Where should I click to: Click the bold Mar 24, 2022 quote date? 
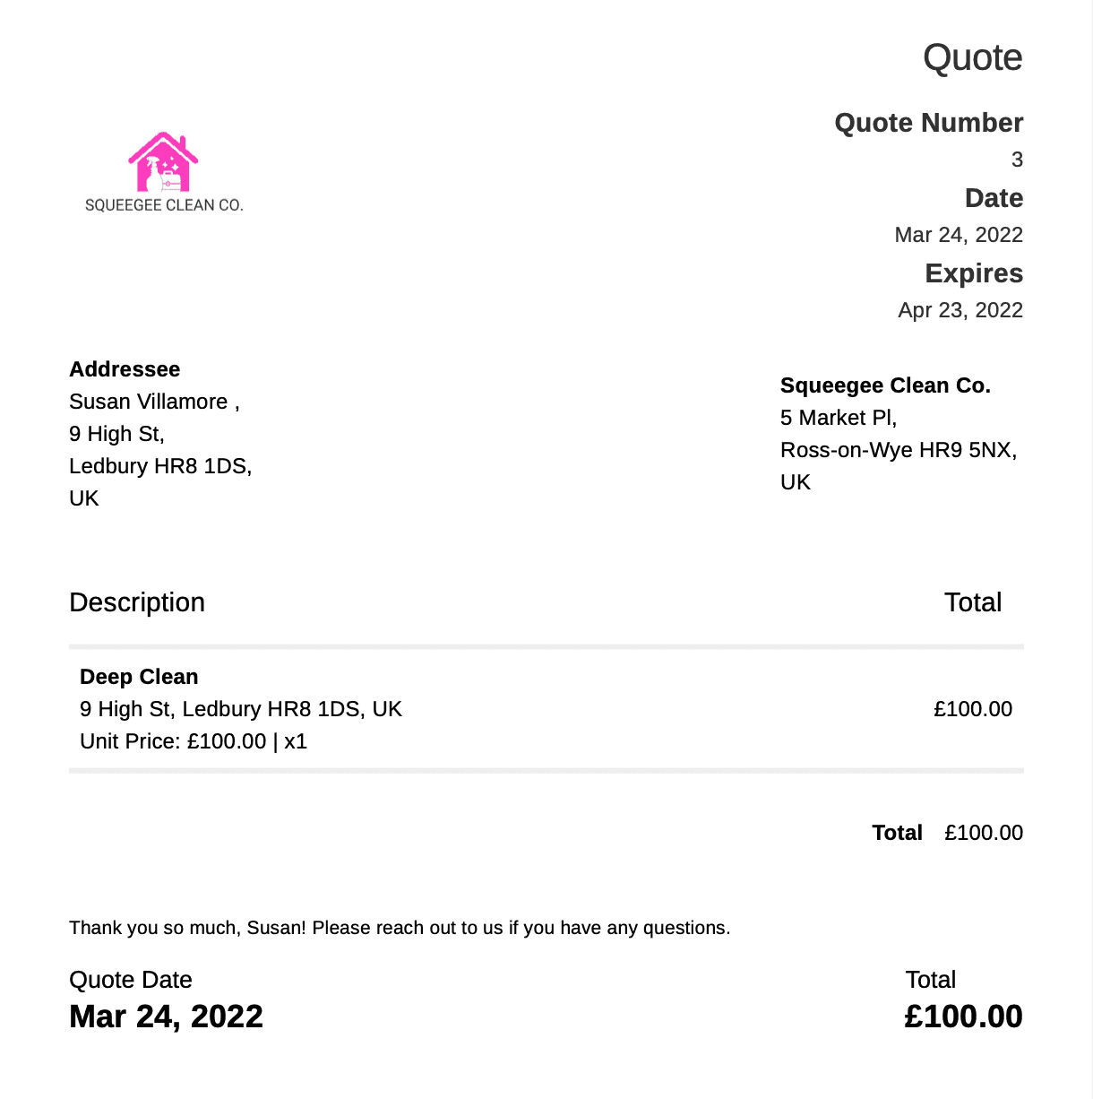[166, 1017]
